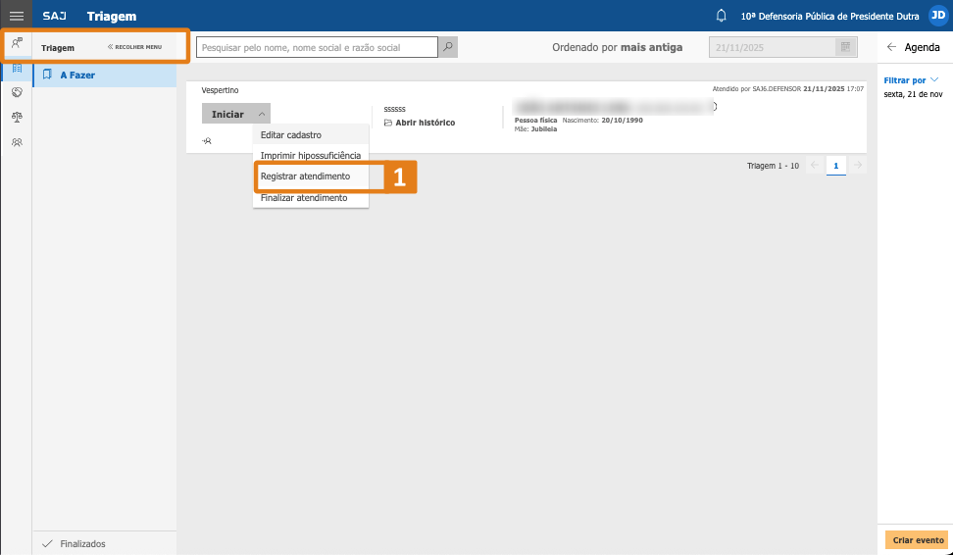Screen dimensions: 953x555
Task: Open the hamburger main menu
Action: coord(16,16)
